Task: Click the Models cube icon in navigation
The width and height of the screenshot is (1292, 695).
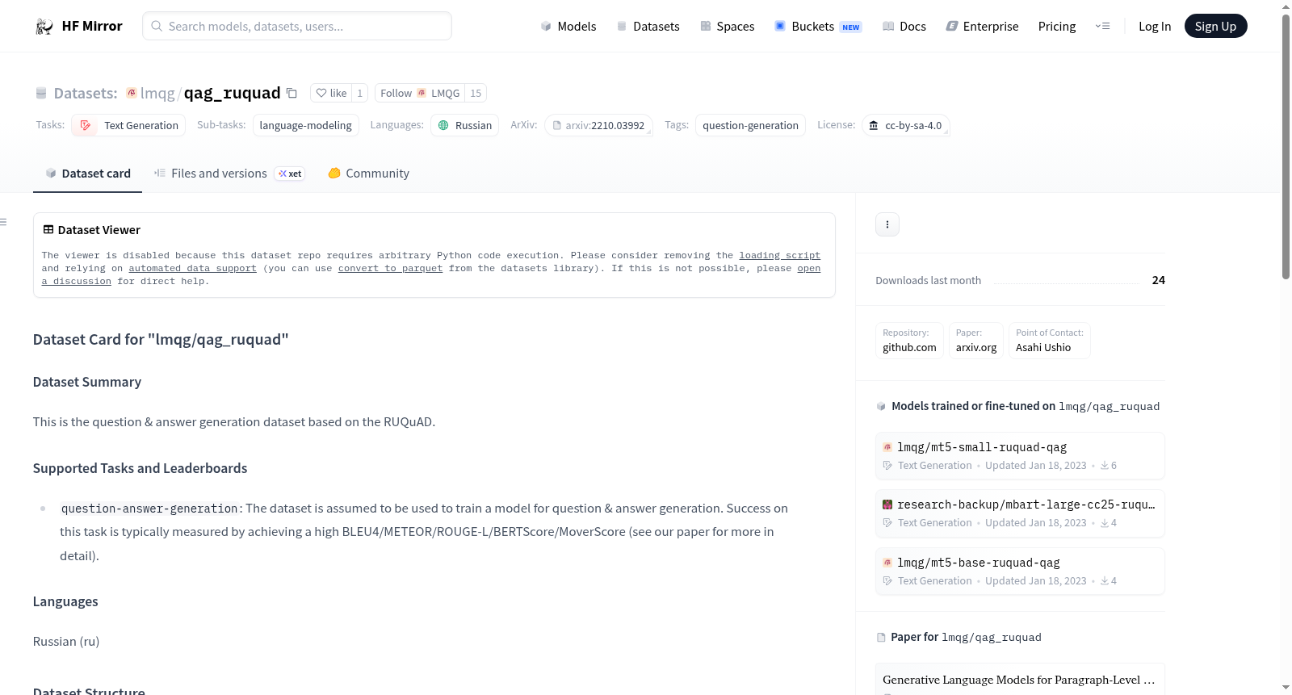Action: (x=546, y=27)
